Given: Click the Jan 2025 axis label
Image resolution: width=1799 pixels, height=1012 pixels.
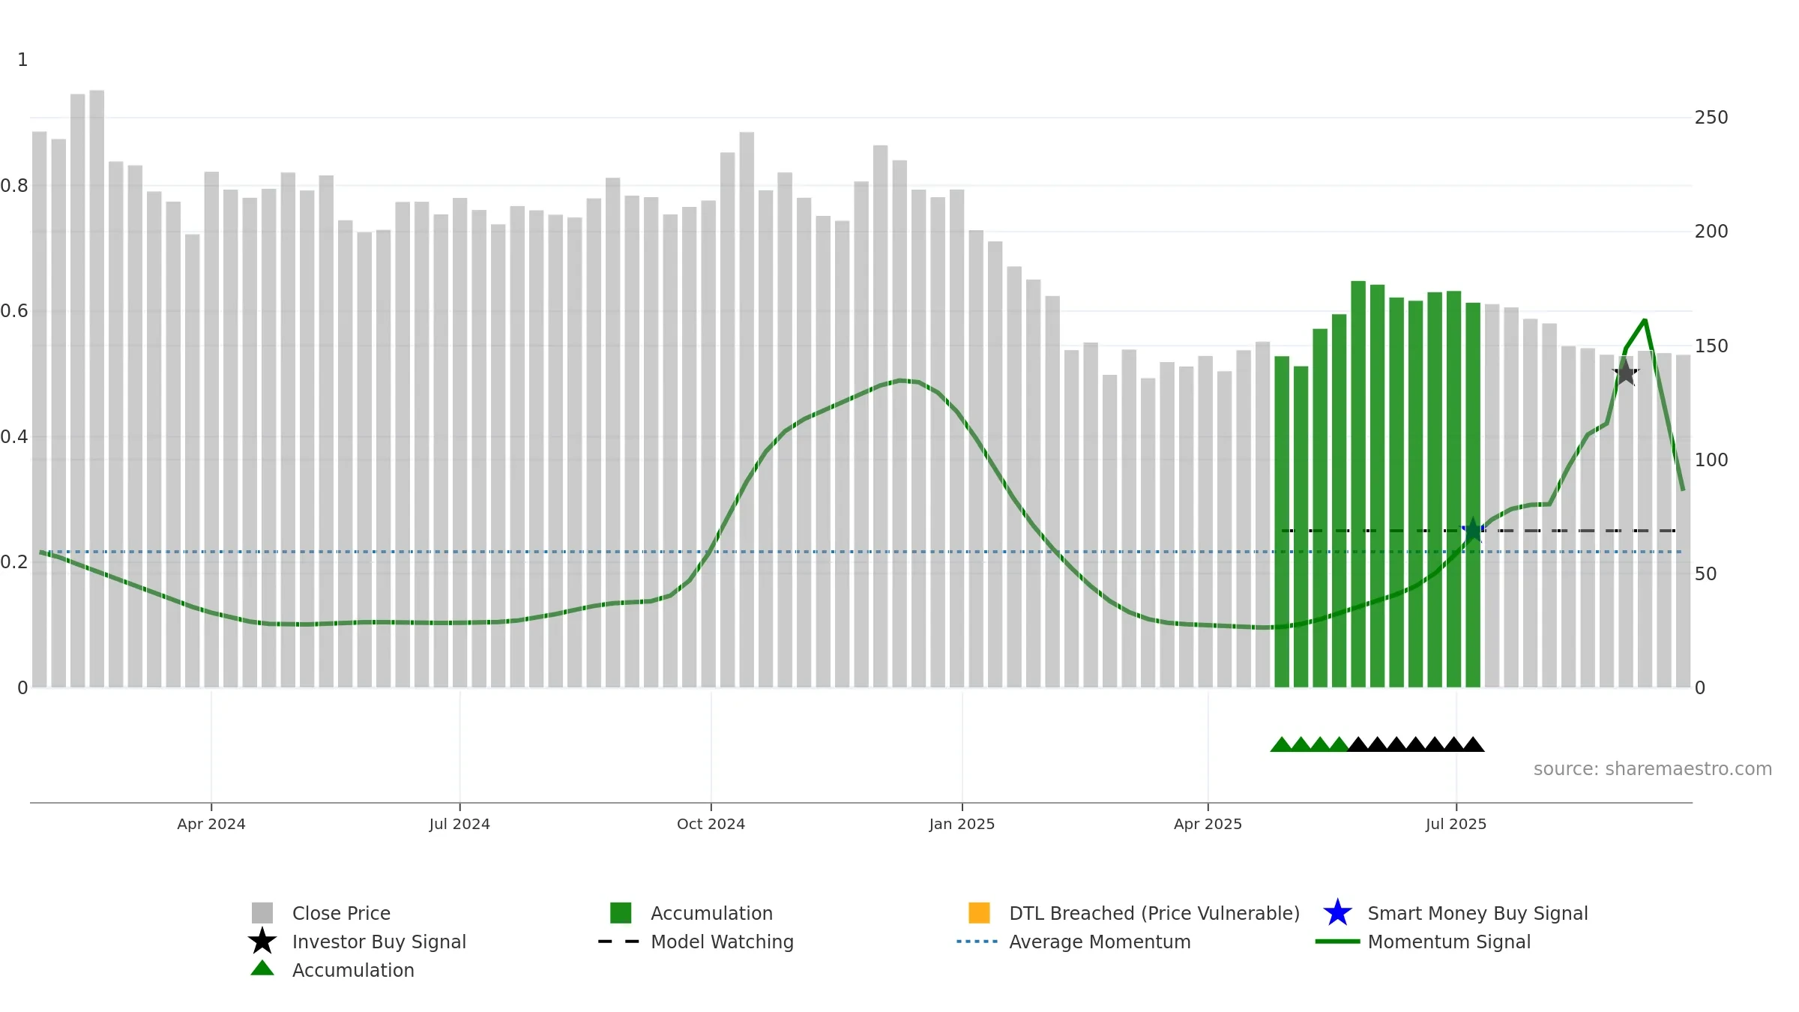Looking at the screenshot, I should coord(962,824).
